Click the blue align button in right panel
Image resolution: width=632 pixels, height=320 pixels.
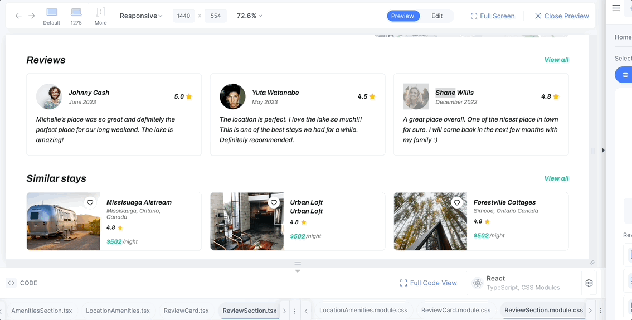(x=624, y=75)
